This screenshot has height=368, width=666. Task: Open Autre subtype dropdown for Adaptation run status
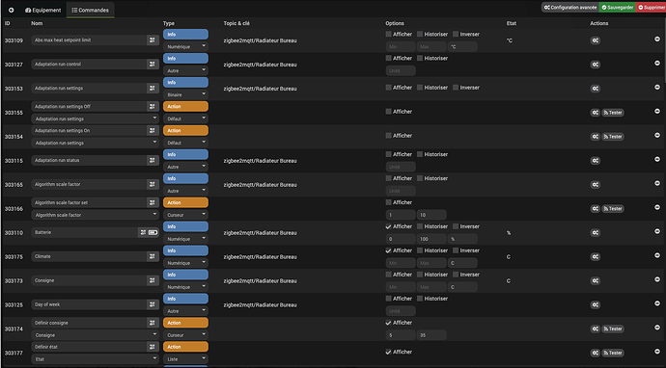pyautogui.click(x=185, y=167)
